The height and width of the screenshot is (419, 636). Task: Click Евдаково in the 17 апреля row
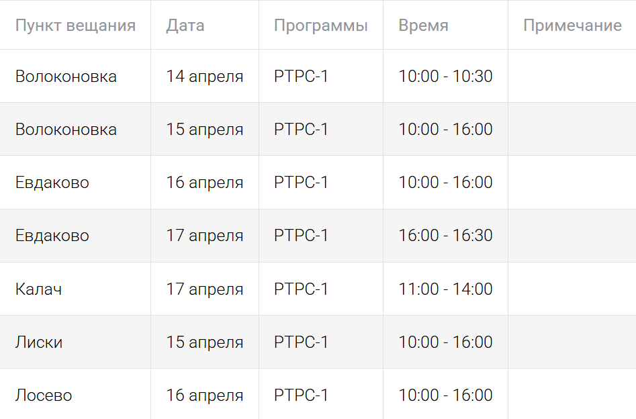point(52,236)
